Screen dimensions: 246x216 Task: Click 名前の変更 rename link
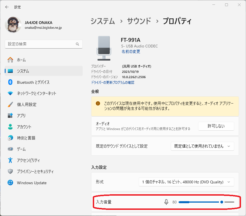pyautogui.click(x=131, y=52)
